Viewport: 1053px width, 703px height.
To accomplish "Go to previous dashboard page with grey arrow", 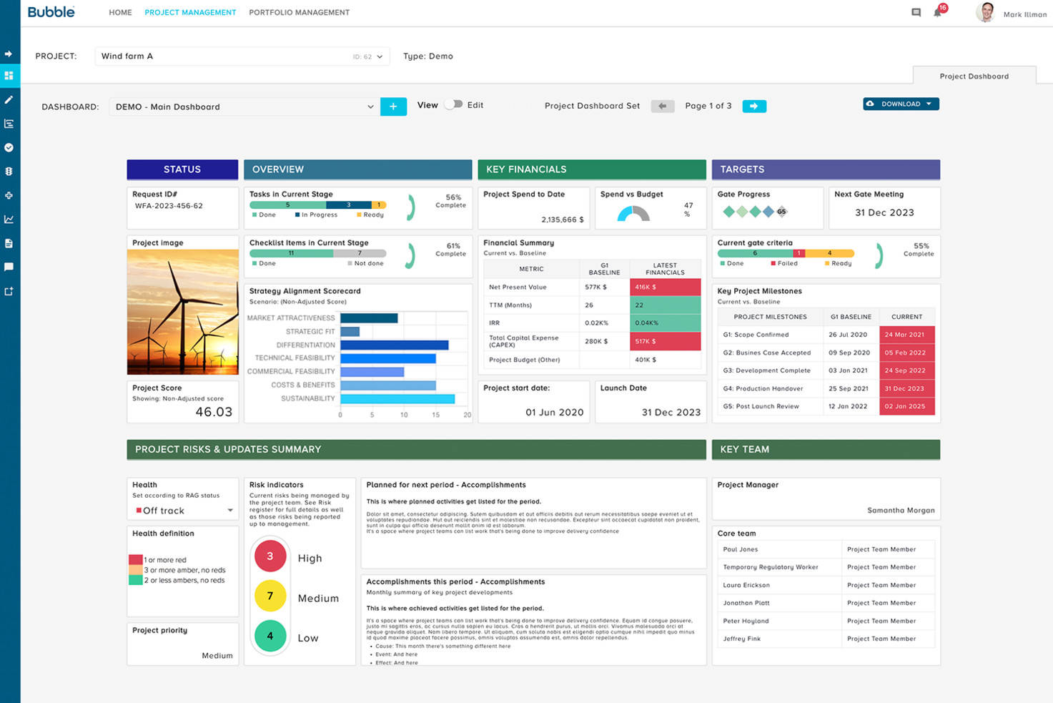I will pos(662,106).
